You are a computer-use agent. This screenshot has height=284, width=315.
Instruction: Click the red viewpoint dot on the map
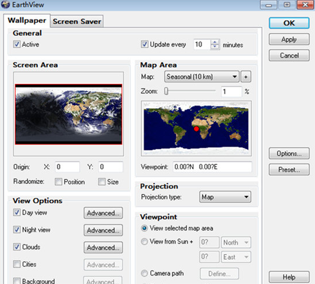pyautogui.click(x=196, y=128)
